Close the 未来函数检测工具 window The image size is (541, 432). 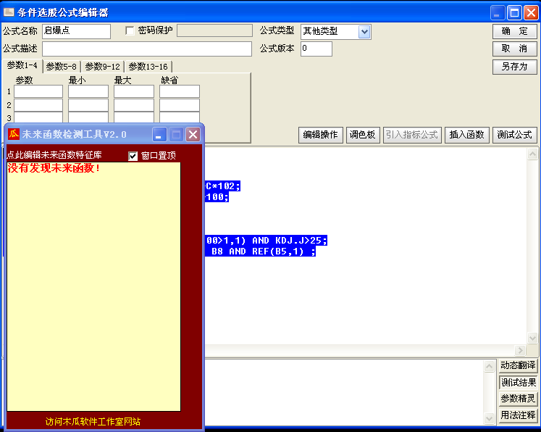coord(193,134)
